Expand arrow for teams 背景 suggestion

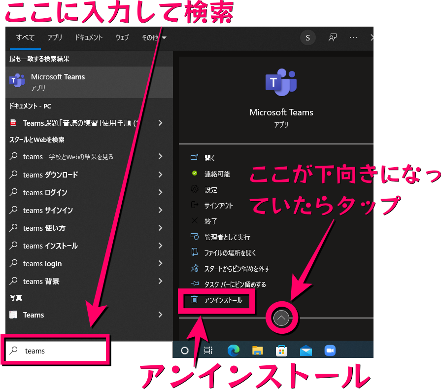pyautogui.click(x=160, y=281)
